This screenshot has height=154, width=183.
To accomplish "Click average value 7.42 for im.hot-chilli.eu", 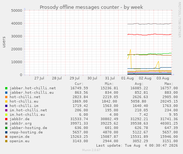I will (144, 115).
